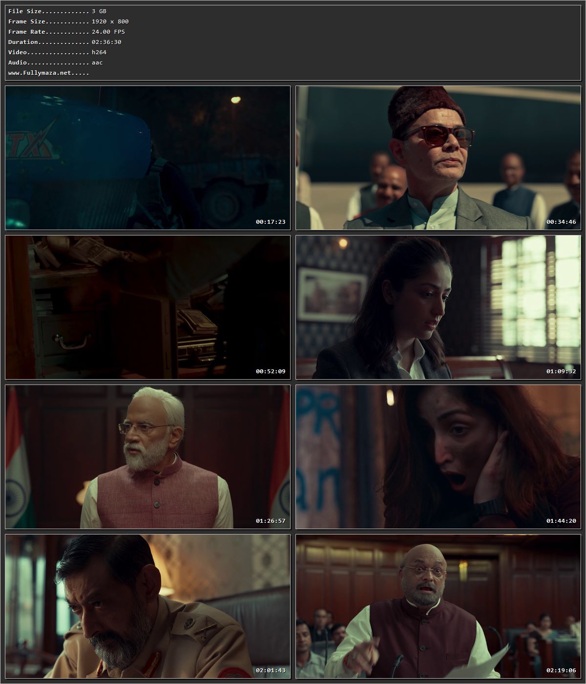Click the 02:01:43 timestamp
The height and width of the screenshot is (684, 586).
pos(271,670)
